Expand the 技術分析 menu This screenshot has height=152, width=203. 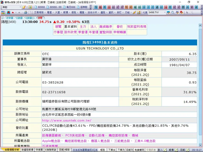pos(93,12)
